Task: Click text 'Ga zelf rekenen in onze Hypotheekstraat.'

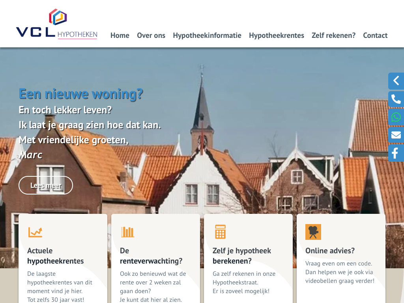Action: [x=244, y=278]
